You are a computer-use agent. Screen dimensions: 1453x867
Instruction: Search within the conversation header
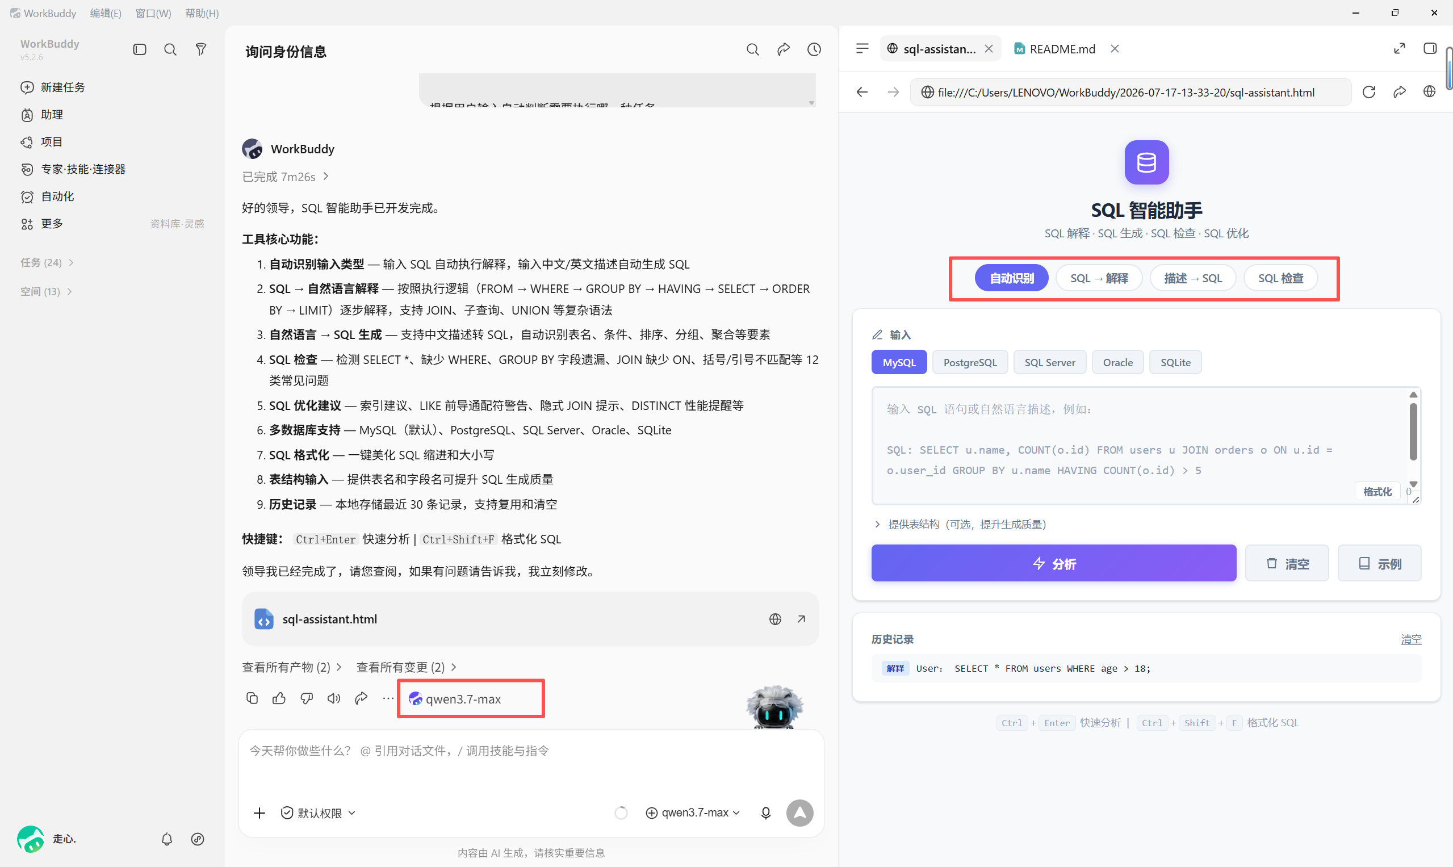[x=752, y=49]
